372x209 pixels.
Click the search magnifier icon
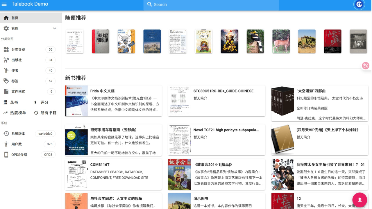coord(150,4)
